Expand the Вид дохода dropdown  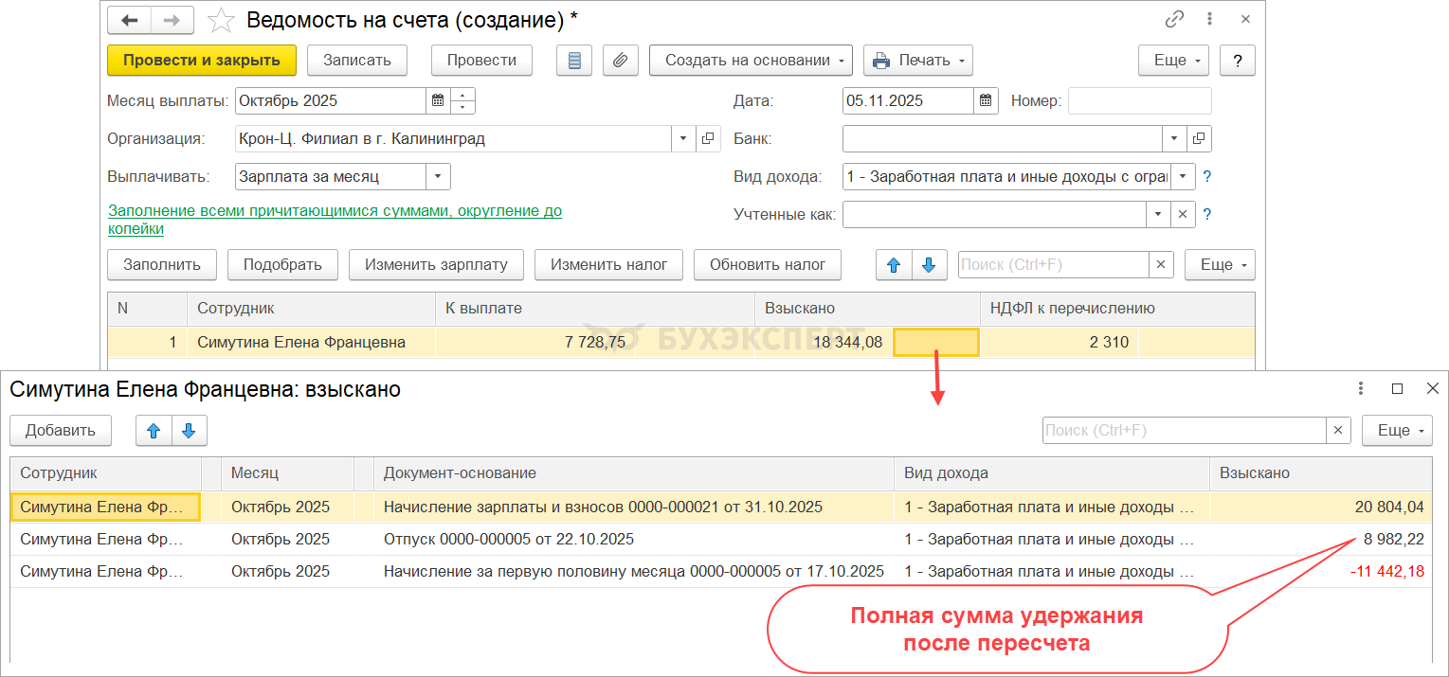click(x=1183, y=177)
